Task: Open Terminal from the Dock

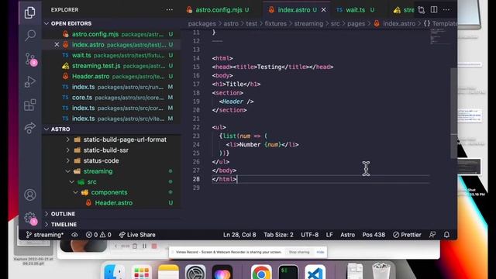Action: click(288, 272)
